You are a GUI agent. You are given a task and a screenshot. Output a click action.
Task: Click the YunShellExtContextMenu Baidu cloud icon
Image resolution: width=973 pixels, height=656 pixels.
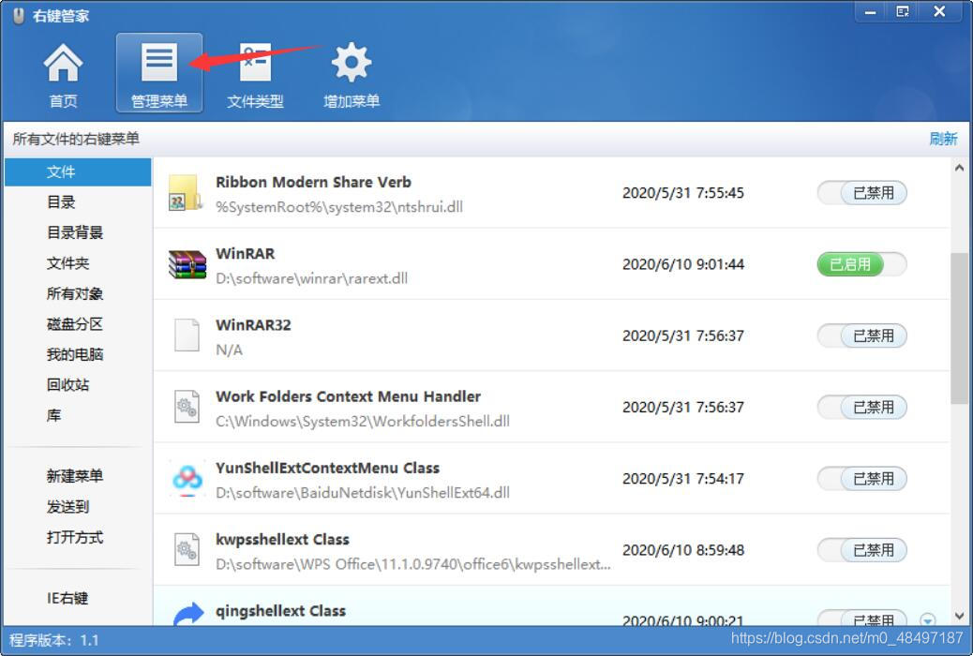click(x=187, y=479)
